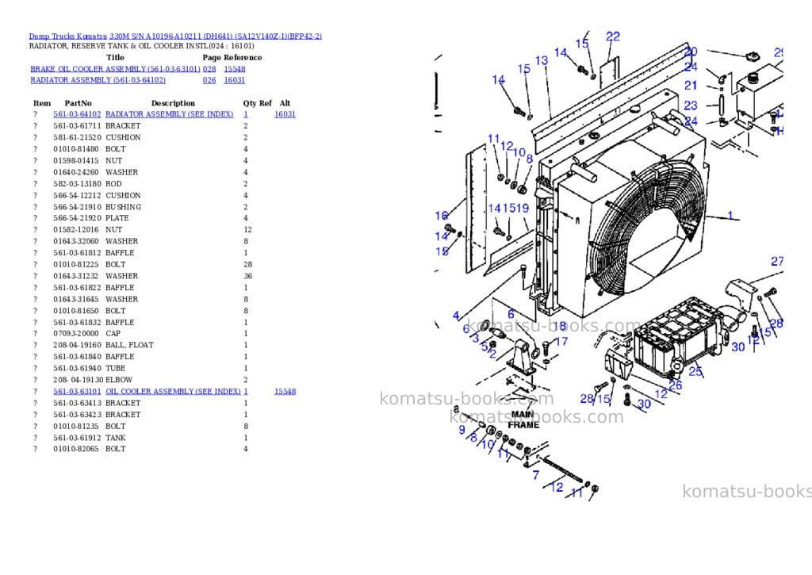This screenshot has width=812, height=575.
Task: Open BRAKE OIL COOLER ASSEMBLY (561-03-63101) title link
Action: coord(115,69)
